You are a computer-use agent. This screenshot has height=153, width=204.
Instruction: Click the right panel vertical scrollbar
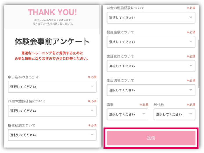click(x=198, y=64)
